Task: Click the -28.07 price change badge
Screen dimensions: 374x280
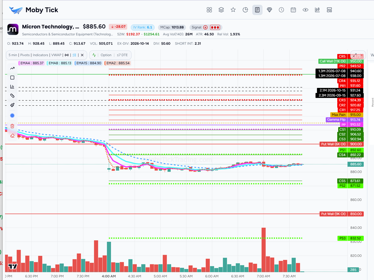Action: pos(118,27)
